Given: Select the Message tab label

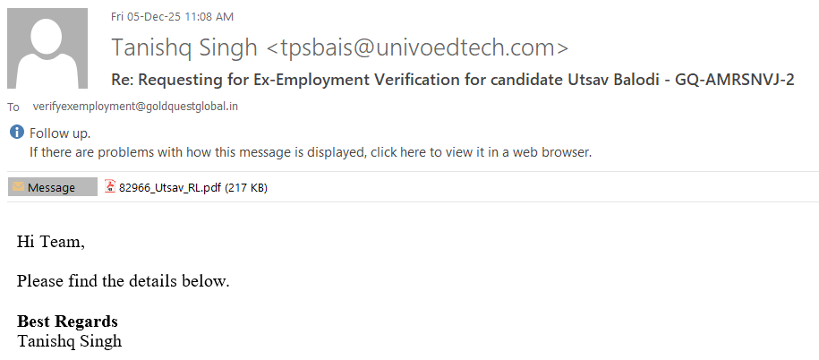Looking at the screenshot, I should tap(51, 187).
